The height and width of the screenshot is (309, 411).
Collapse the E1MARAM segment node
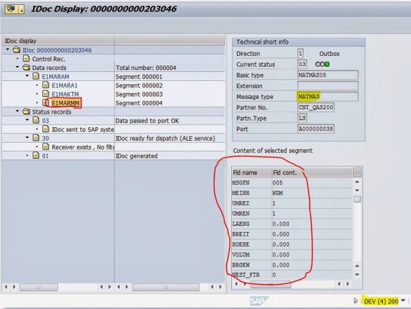coord(26,76)
